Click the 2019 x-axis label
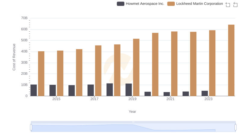The height and width of the screenshot is (139, 241). click(x=132, y=99)
